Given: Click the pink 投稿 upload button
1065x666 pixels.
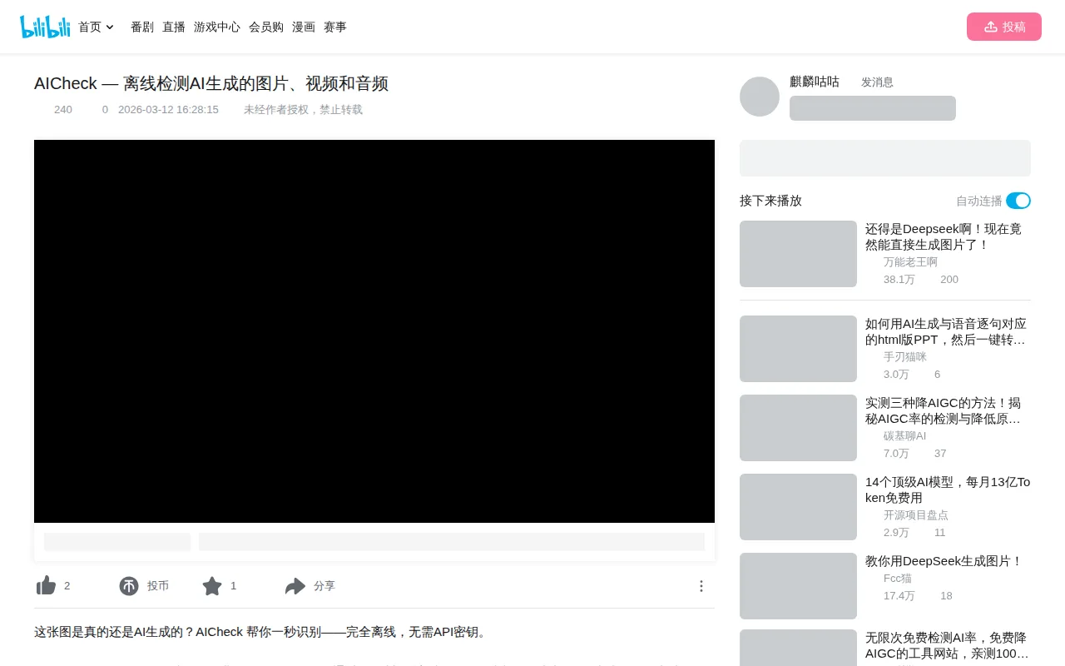Looking at the screenshot, I should click(1004, 27).
